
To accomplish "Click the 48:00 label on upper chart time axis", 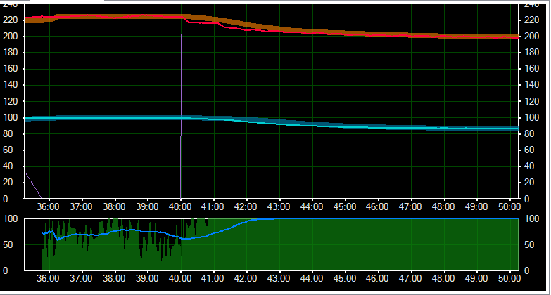I will coord(443,207).
